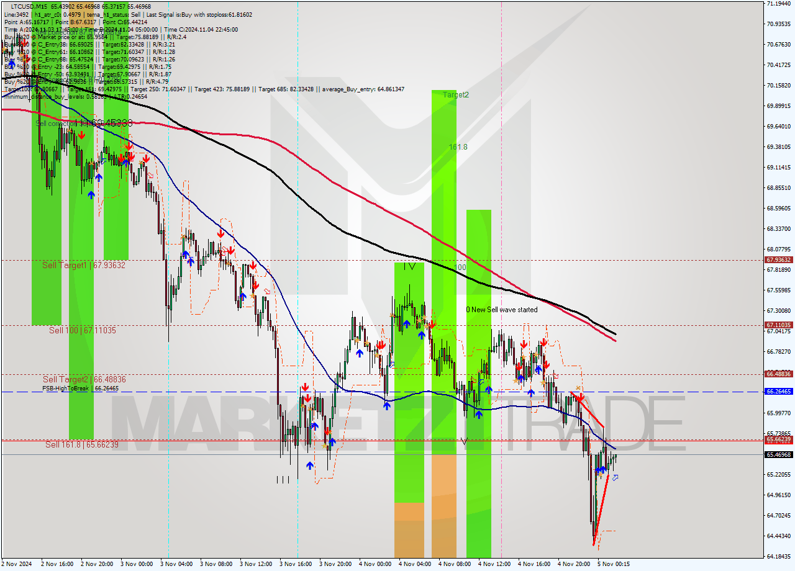Click the blue 66.26465 price tag
The height and width of the screenshot is (571, 795).
coord(778,392)
